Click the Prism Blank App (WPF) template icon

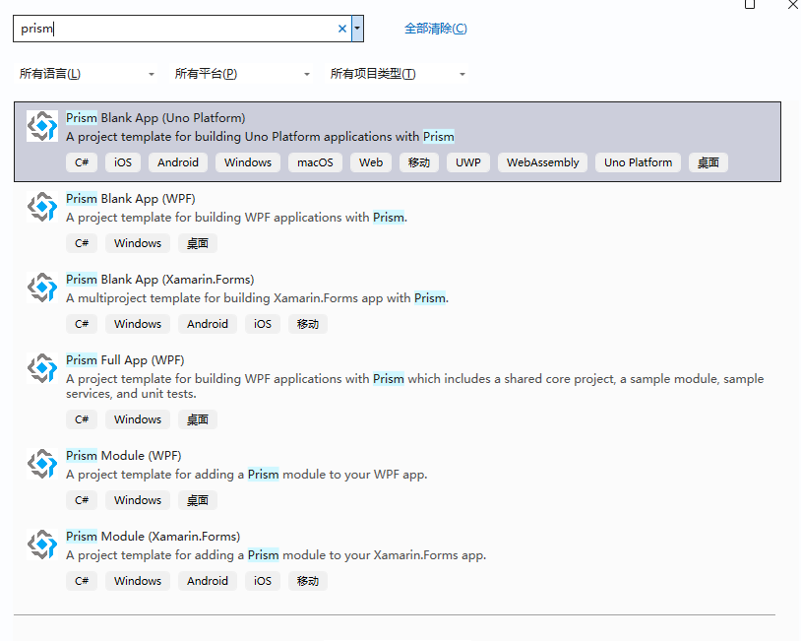tap(42, 207)
